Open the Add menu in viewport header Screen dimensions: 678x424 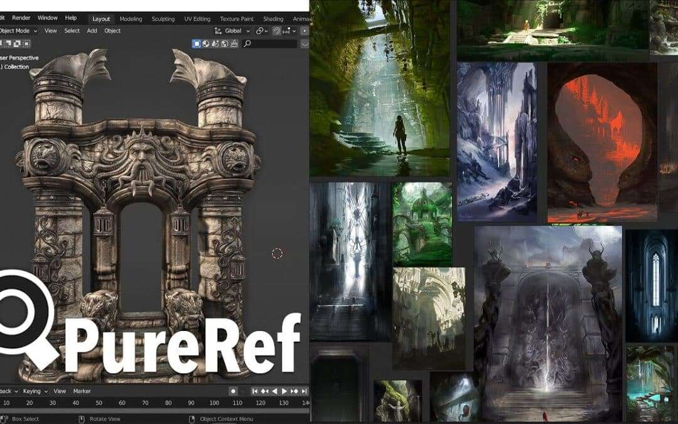(x=92, y=31)
